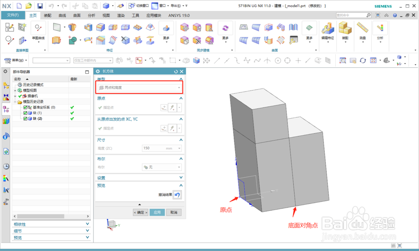Click the New file icon
This screenshot has width=419, height=251.
coord(19,5)
